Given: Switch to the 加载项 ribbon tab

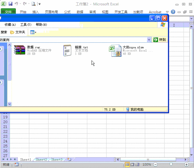Looking at the screenshot, I should (x=138, y=12).
